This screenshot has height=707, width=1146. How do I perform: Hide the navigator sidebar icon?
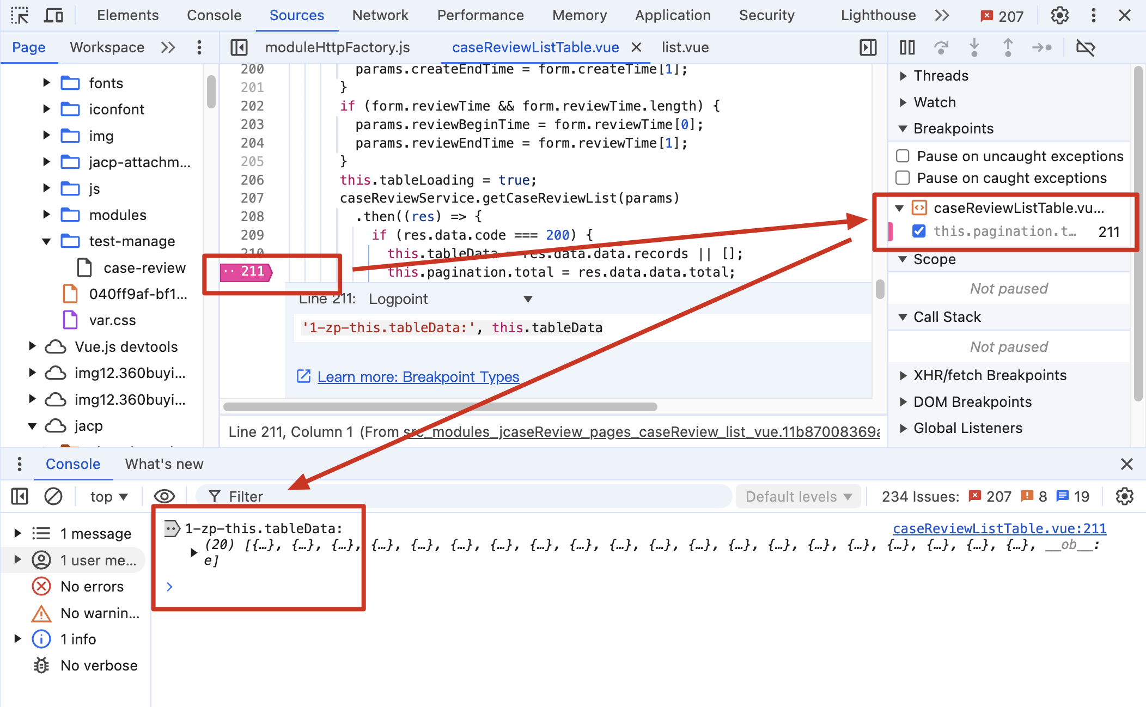(239, 48)
